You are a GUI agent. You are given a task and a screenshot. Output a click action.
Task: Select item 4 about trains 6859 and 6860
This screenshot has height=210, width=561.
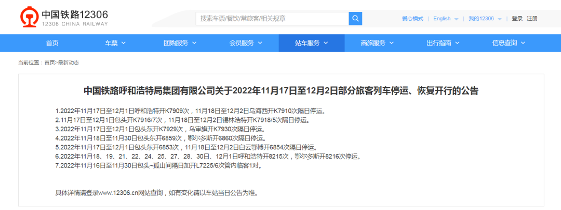[x=161, y=138]
